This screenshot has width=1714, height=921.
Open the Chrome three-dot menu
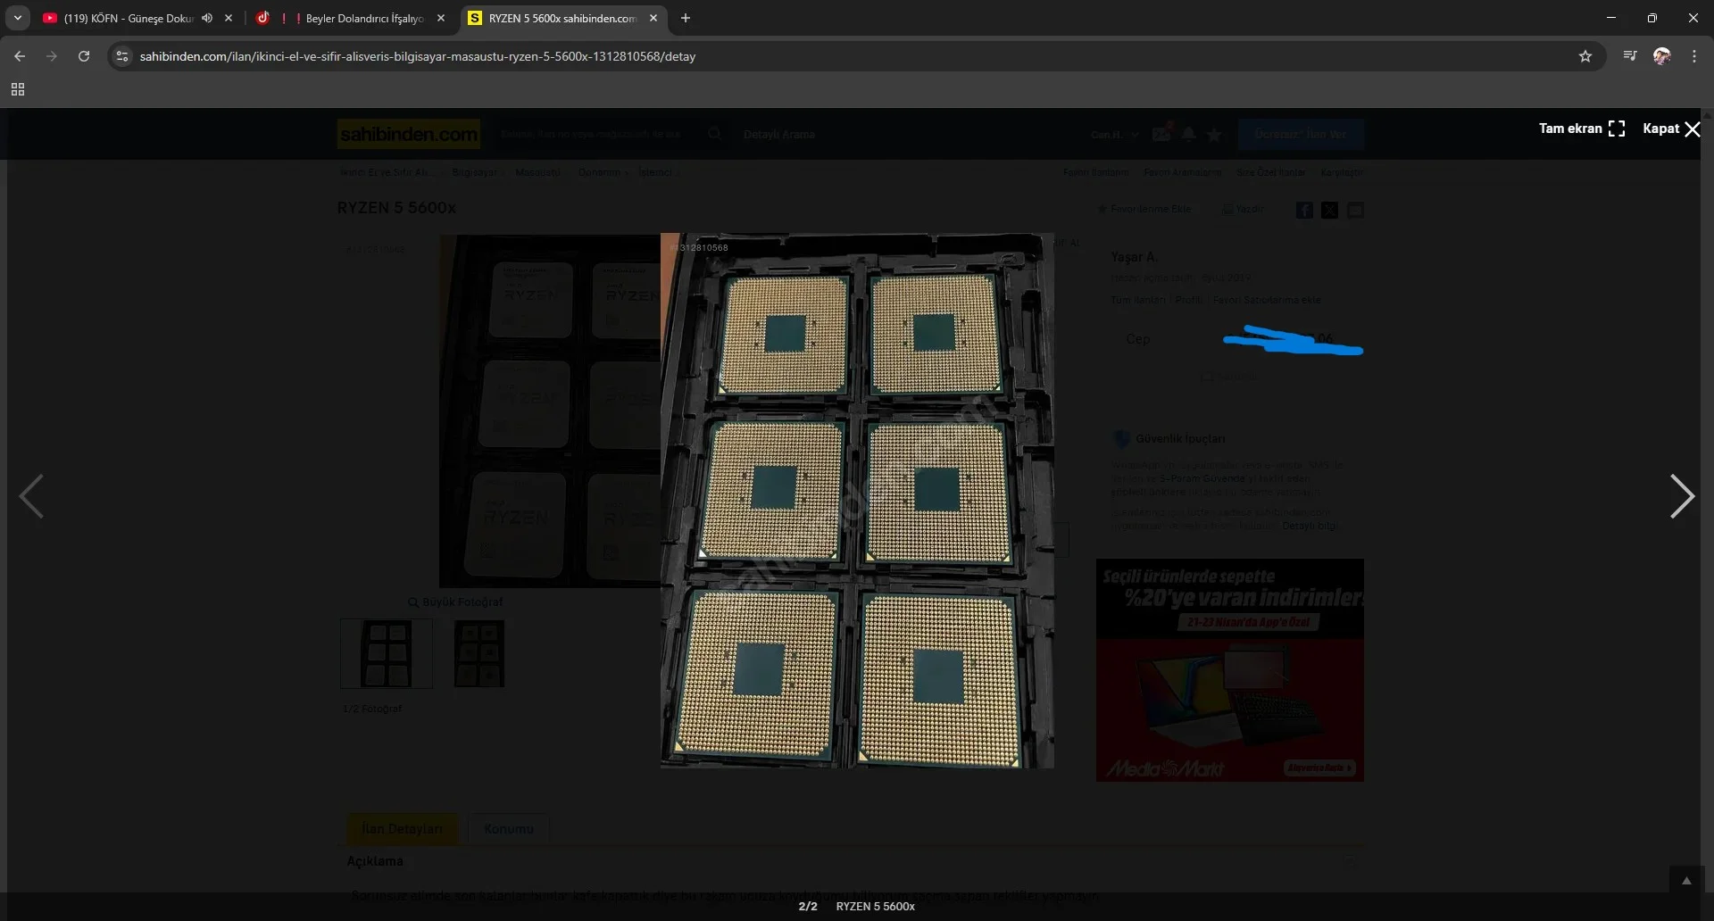pyautogui.click(x=1694, y=56)
